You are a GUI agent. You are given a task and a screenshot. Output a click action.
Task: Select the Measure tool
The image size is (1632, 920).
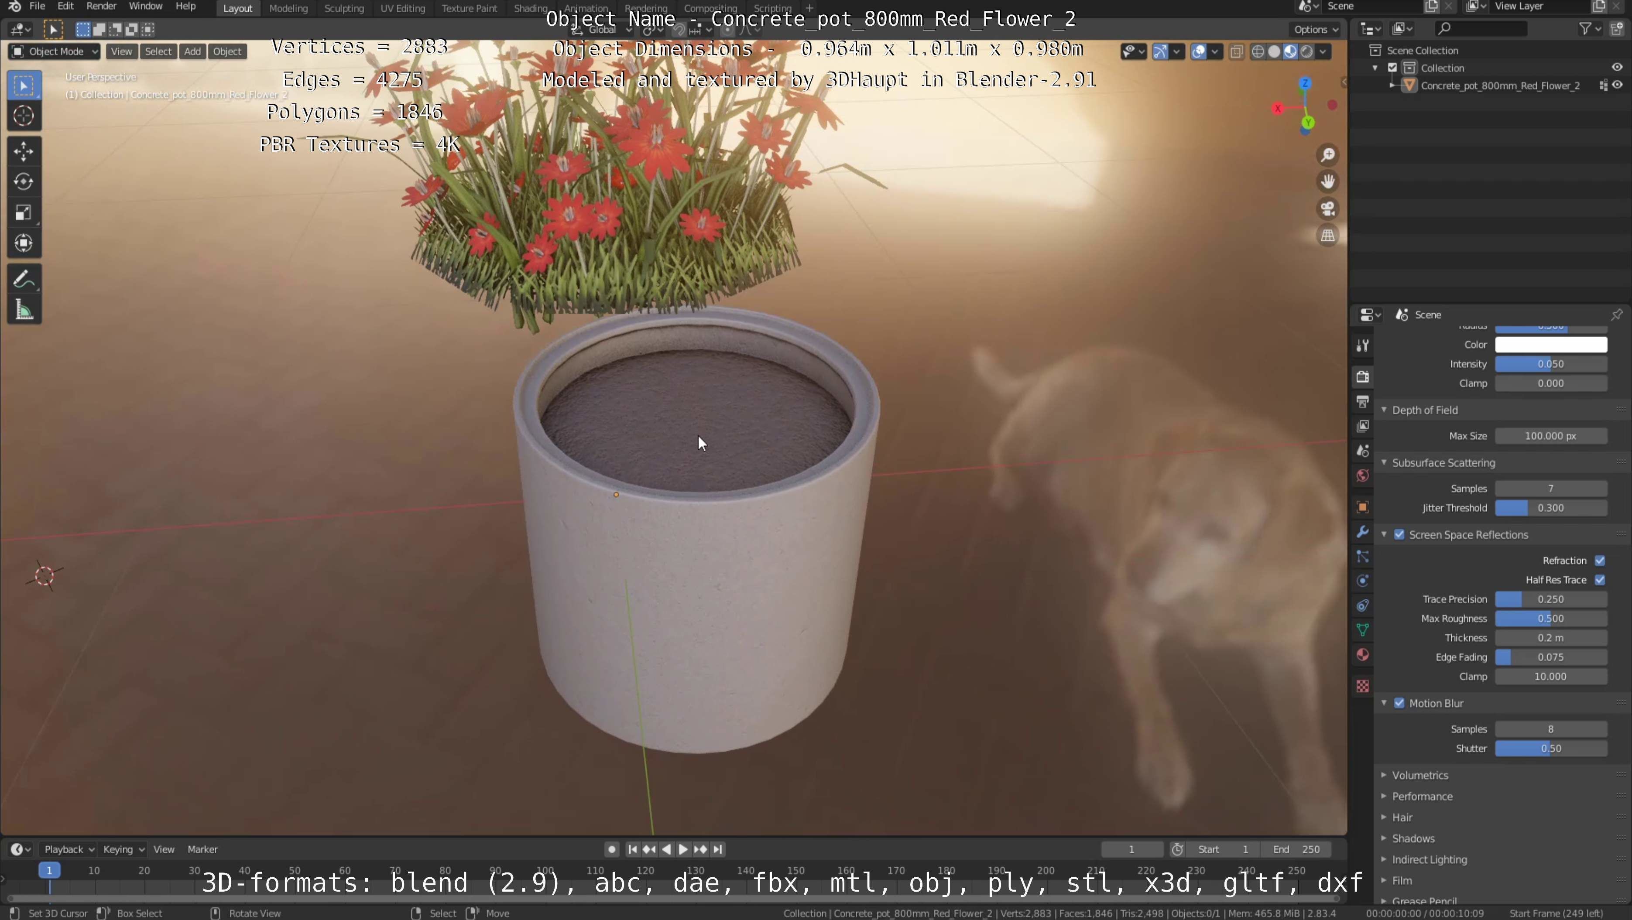tap(24, 310)
